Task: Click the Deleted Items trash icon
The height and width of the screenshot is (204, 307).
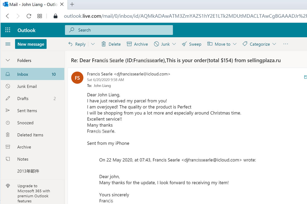Action: 8,134
